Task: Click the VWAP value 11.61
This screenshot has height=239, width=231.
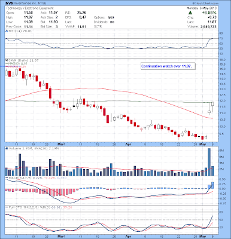Action: [x=81, y=26]
